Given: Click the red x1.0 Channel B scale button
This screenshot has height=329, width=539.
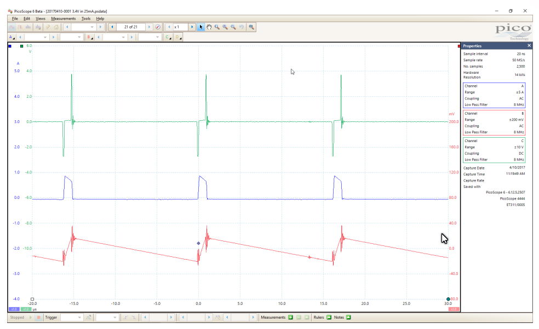Looking at the screenshot, I should pyautogui.click(x=454, y=309).
